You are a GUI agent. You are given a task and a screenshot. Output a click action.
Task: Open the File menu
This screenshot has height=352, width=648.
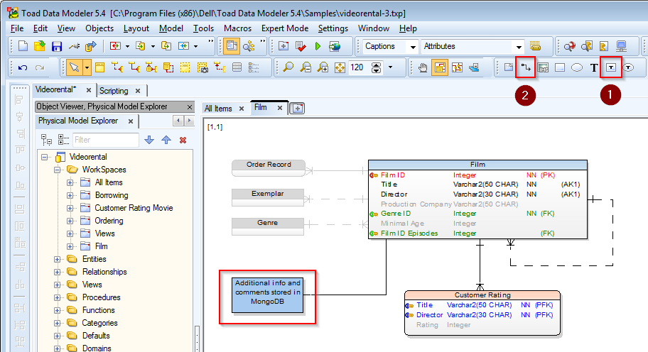tap(17, 28)
